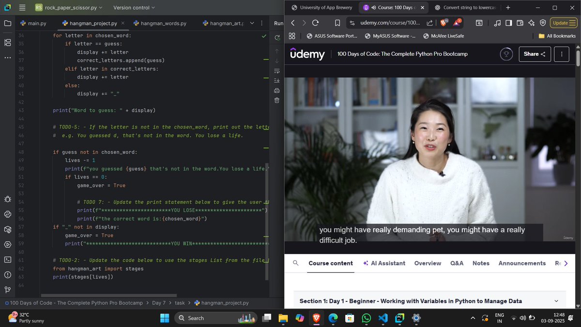Open the hidden tabs chevron in editor
The image size is (581, 327).
point(251,22)
